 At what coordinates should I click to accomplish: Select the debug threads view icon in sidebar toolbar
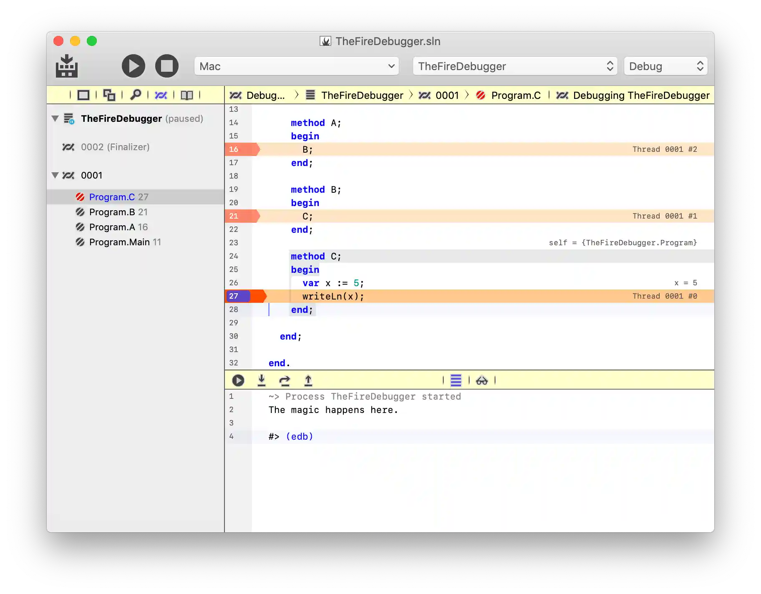tap(161, 95)
